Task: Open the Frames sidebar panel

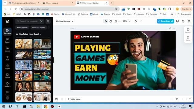Action: [x=7, y=93]
